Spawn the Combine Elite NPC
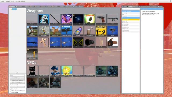Screen dimensions: 172x97 tap(55, 83)
